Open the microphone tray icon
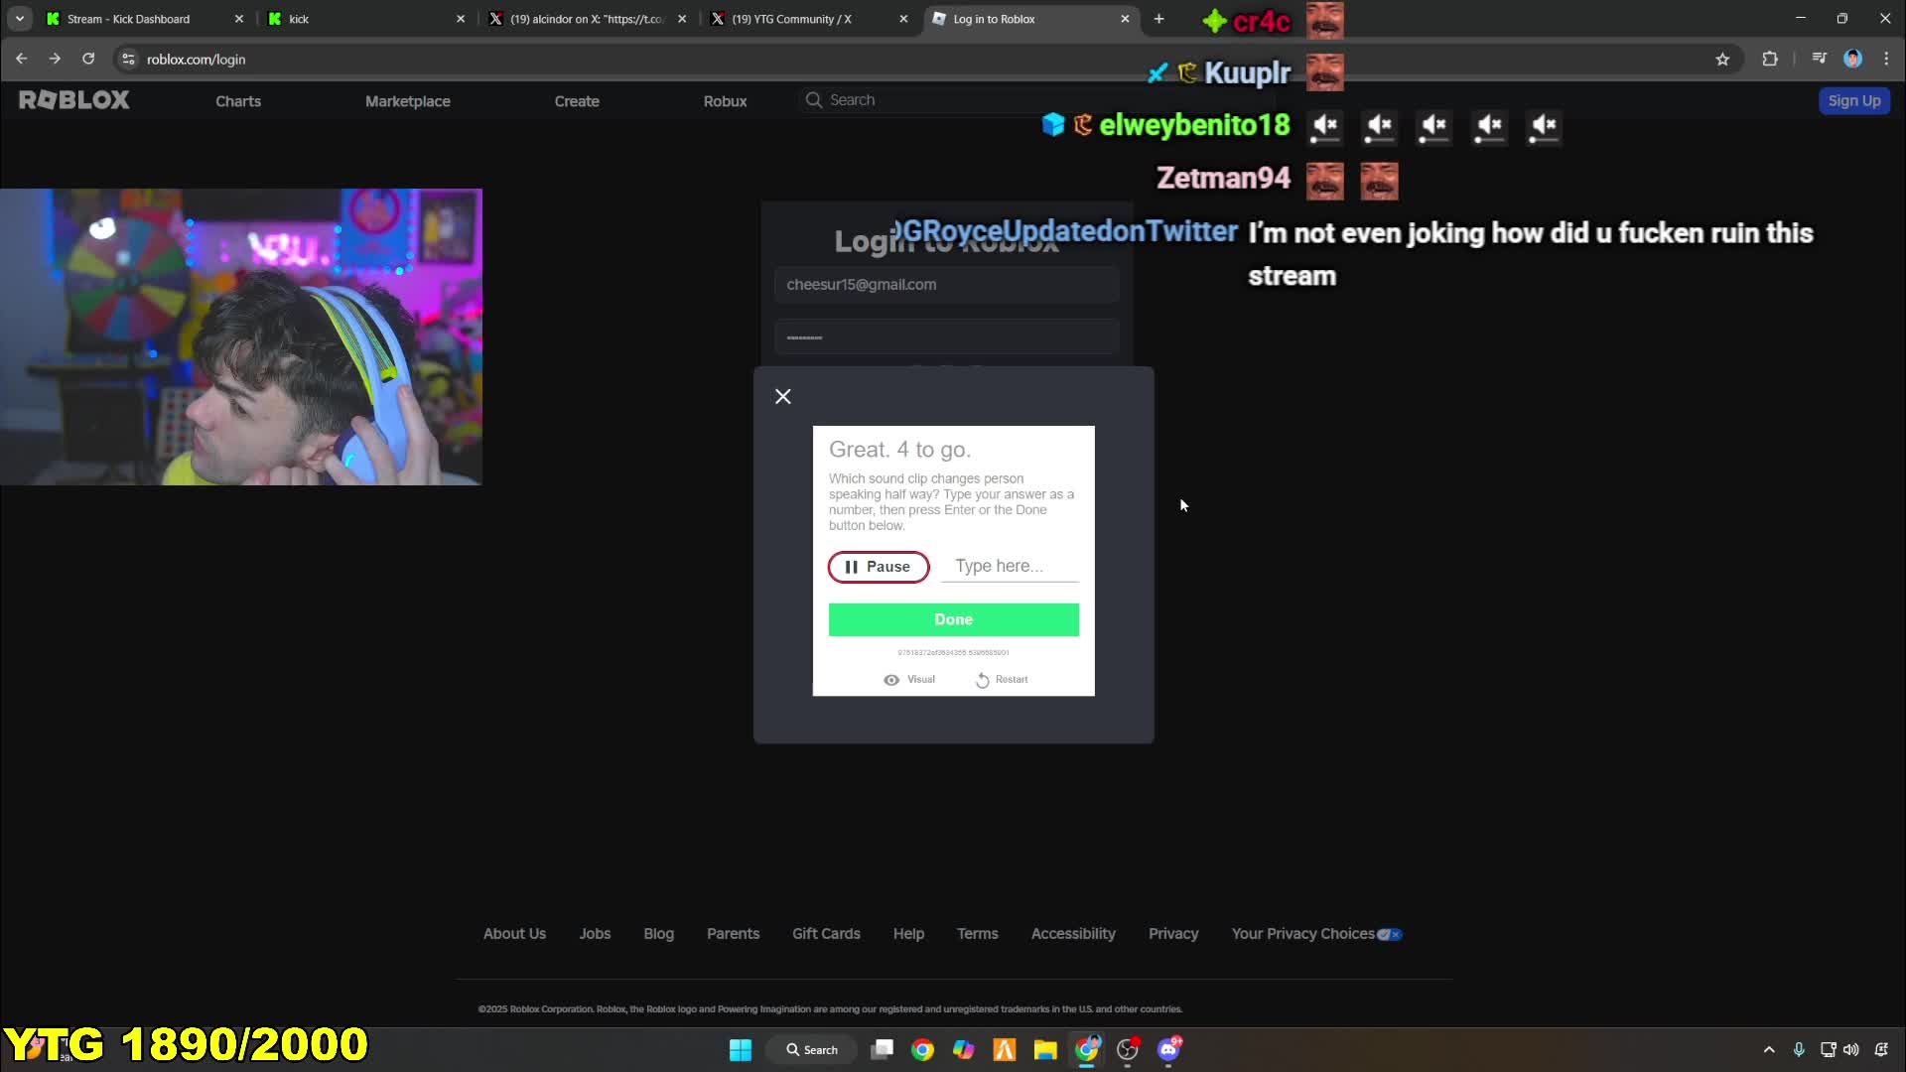This screenshot has height=1072, width=1906. point(1798,1050)
